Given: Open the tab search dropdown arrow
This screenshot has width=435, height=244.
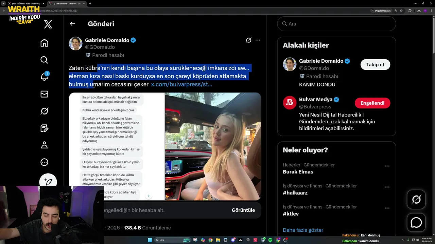Looking at the screenshot, I should [3, 3].
